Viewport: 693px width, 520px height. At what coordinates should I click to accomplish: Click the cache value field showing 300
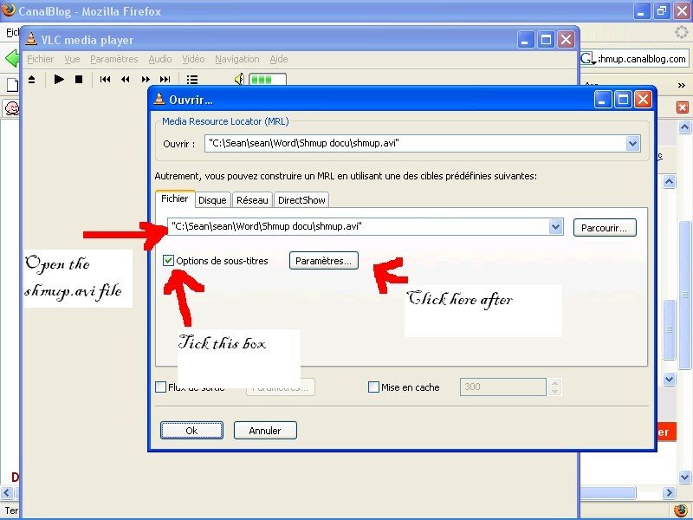point(502,387)
